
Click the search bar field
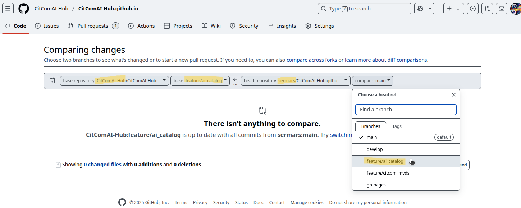tap(365, 9)
